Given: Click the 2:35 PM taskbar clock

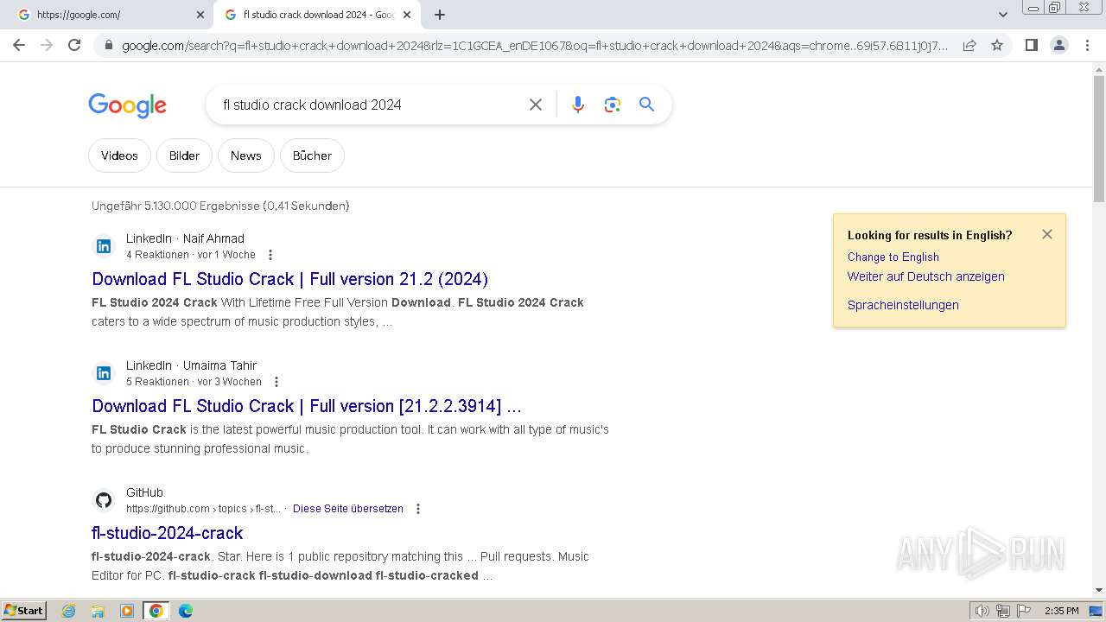Looking at the screenshot, I should 1061,611.
